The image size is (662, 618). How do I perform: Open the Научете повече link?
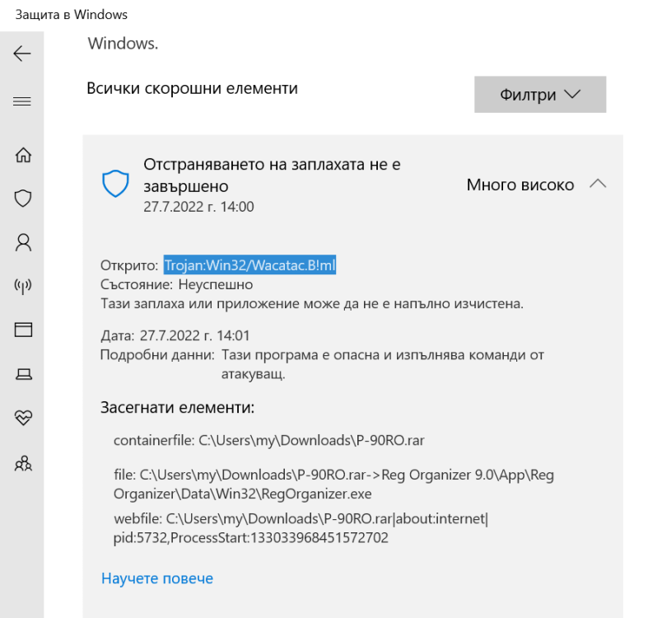(x=157, y=578)
